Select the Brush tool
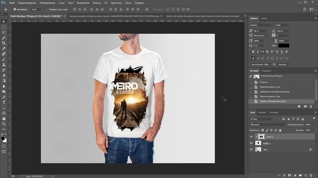 click(3, 59)
